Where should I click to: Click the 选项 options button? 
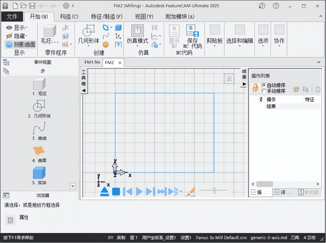point(263,34)
